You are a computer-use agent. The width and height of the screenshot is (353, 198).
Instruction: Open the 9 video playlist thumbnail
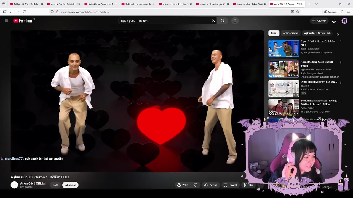pos(284,69)
